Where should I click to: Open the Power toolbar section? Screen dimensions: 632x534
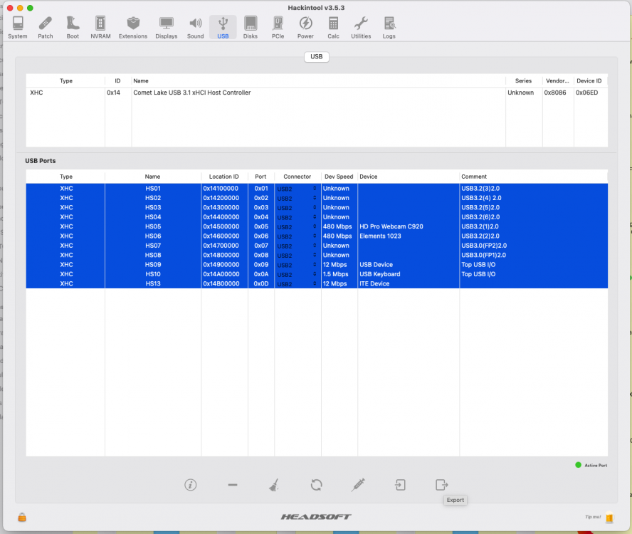[305, 28]
